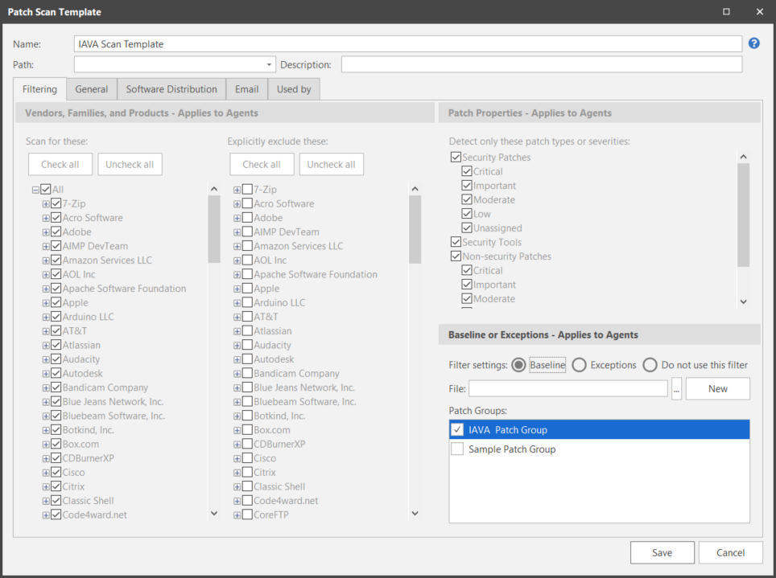Expand Atlassian node in Scan for these tree

coord(46,346)
